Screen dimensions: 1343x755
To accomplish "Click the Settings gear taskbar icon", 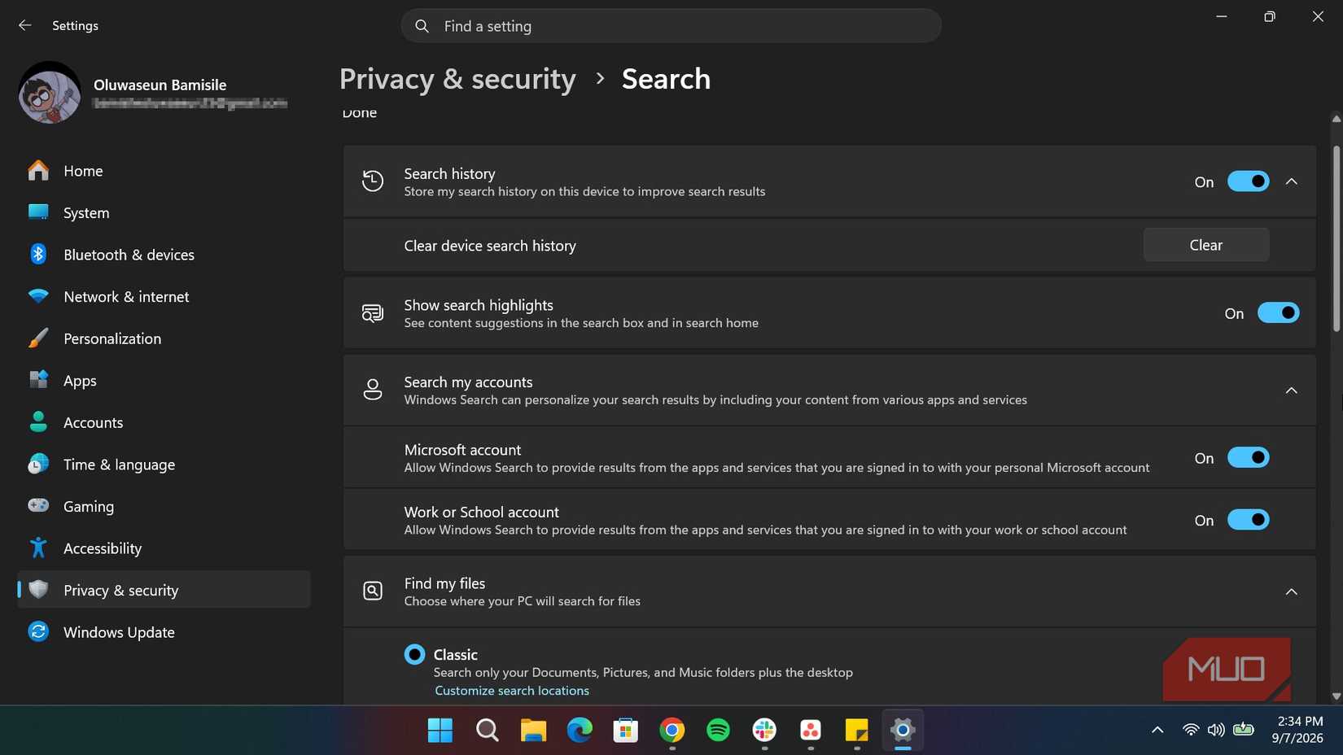I will (903, 731).
